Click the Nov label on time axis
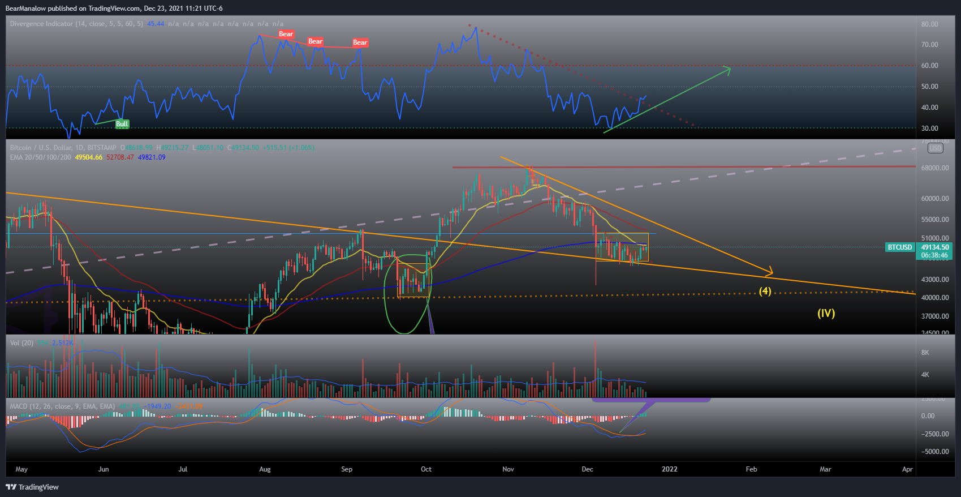Image resolution: width=961 pixels, height=497 pixels. coord(508,469)
